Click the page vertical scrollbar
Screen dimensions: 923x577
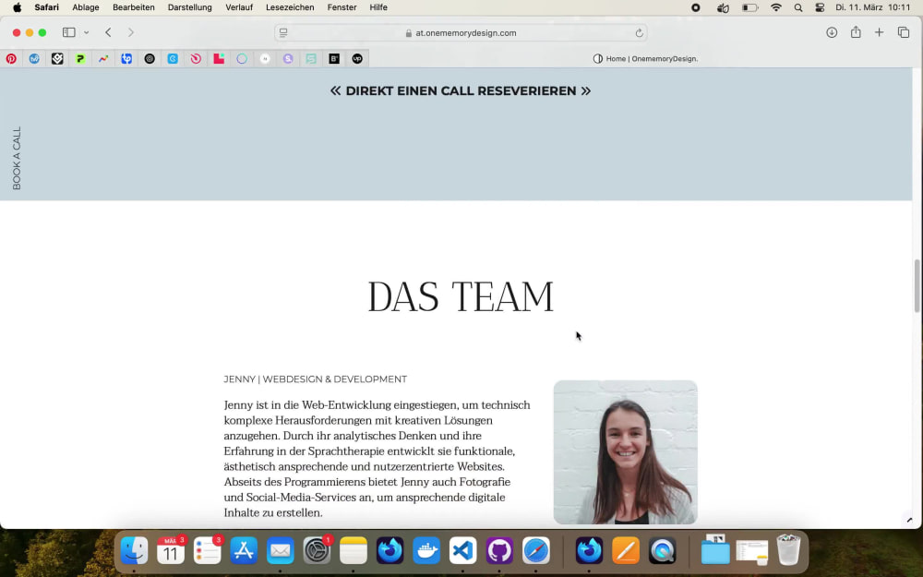(x=917, y=285)
